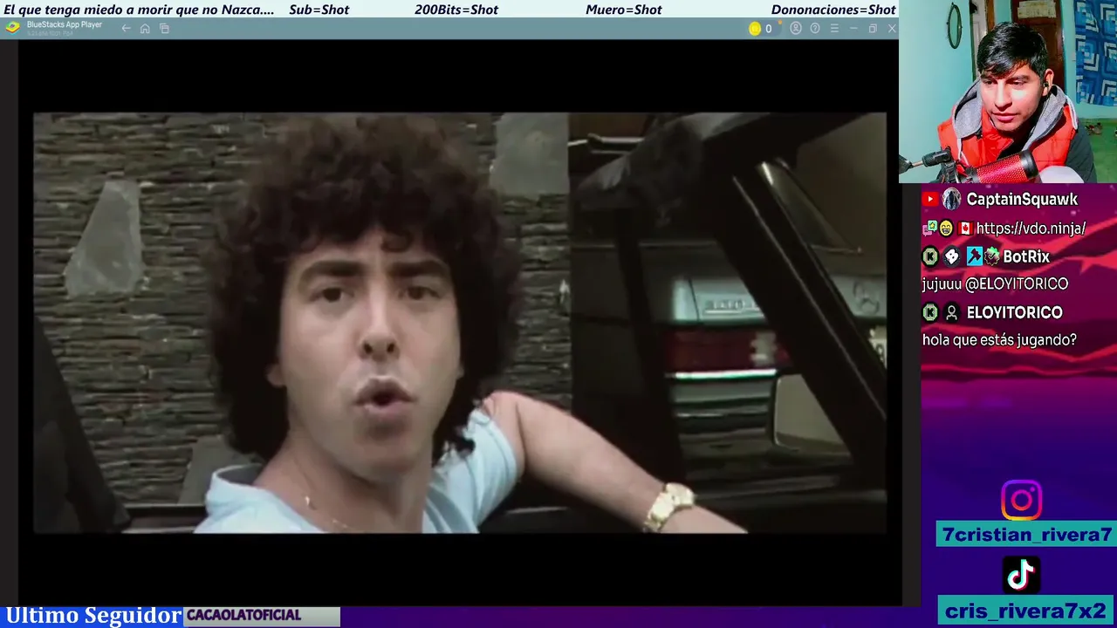This screenshot has width=1117, height=628.
Task: Click the BlueStacks gold coin icon
Action: (x=755, y=29)
